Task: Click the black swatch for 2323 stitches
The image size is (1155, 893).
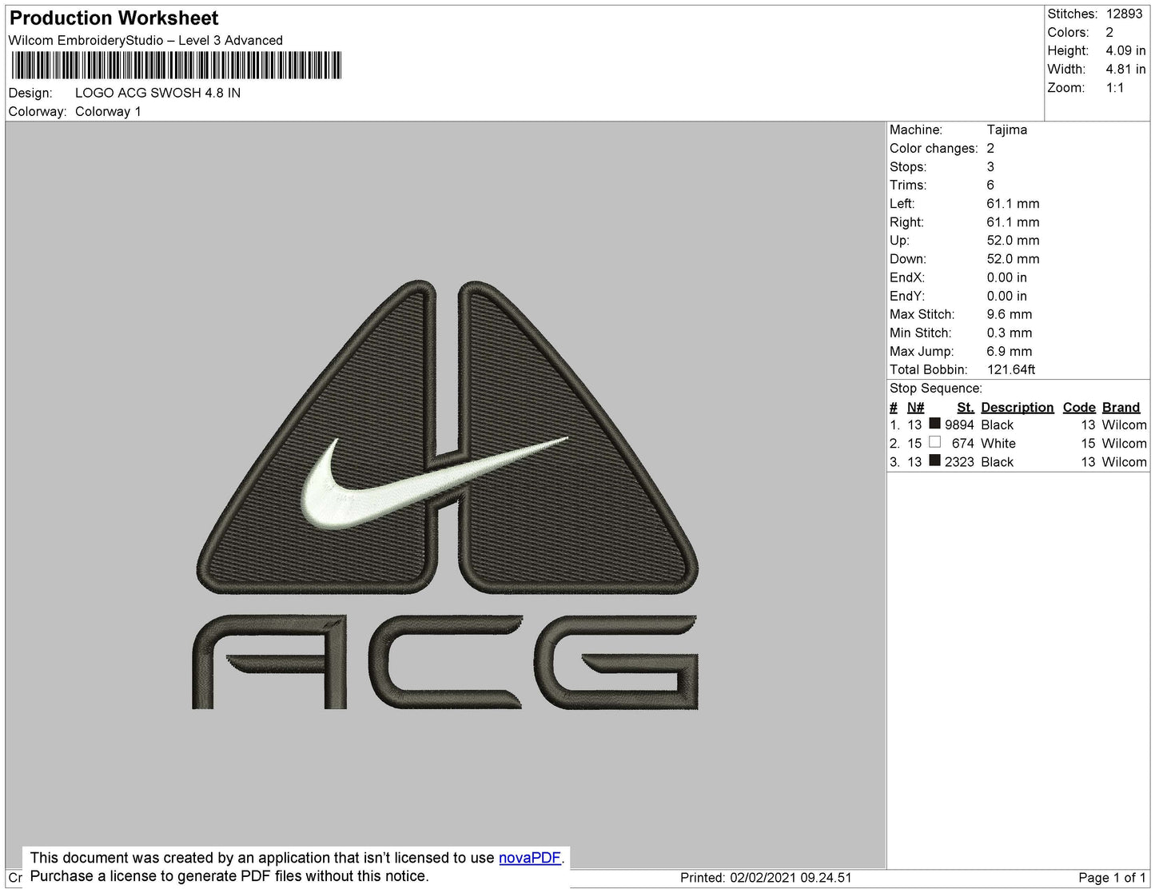Action: tap(934, 460)
